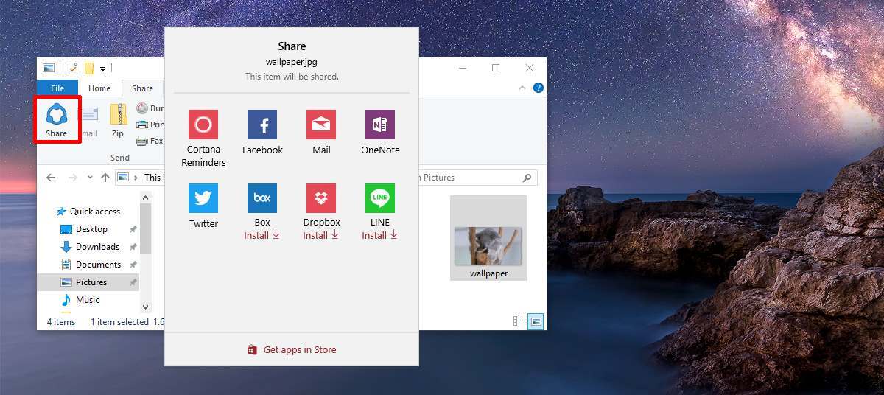Viewport: 884px width, 395px height.
Task: Click the Zip ribbon icon
Action: pyautogui.click(x=118, y=120)
